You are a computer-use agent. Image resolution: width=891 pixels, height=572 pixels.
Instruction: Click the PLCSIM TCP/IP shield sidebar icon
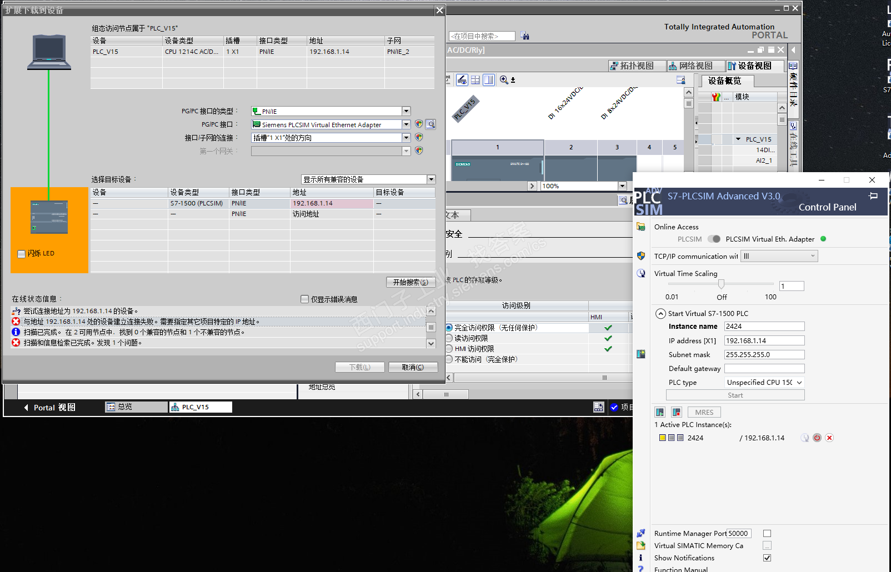[641, 256]
